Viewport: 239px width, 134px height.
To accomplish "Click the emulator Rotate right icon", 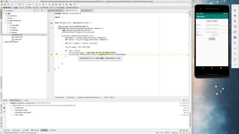I will 235,32.
